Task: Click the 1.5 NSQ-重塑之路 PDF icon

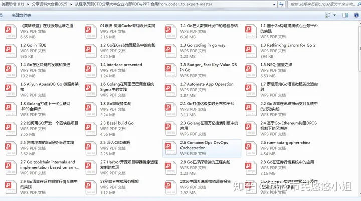Action: (251, 71)
